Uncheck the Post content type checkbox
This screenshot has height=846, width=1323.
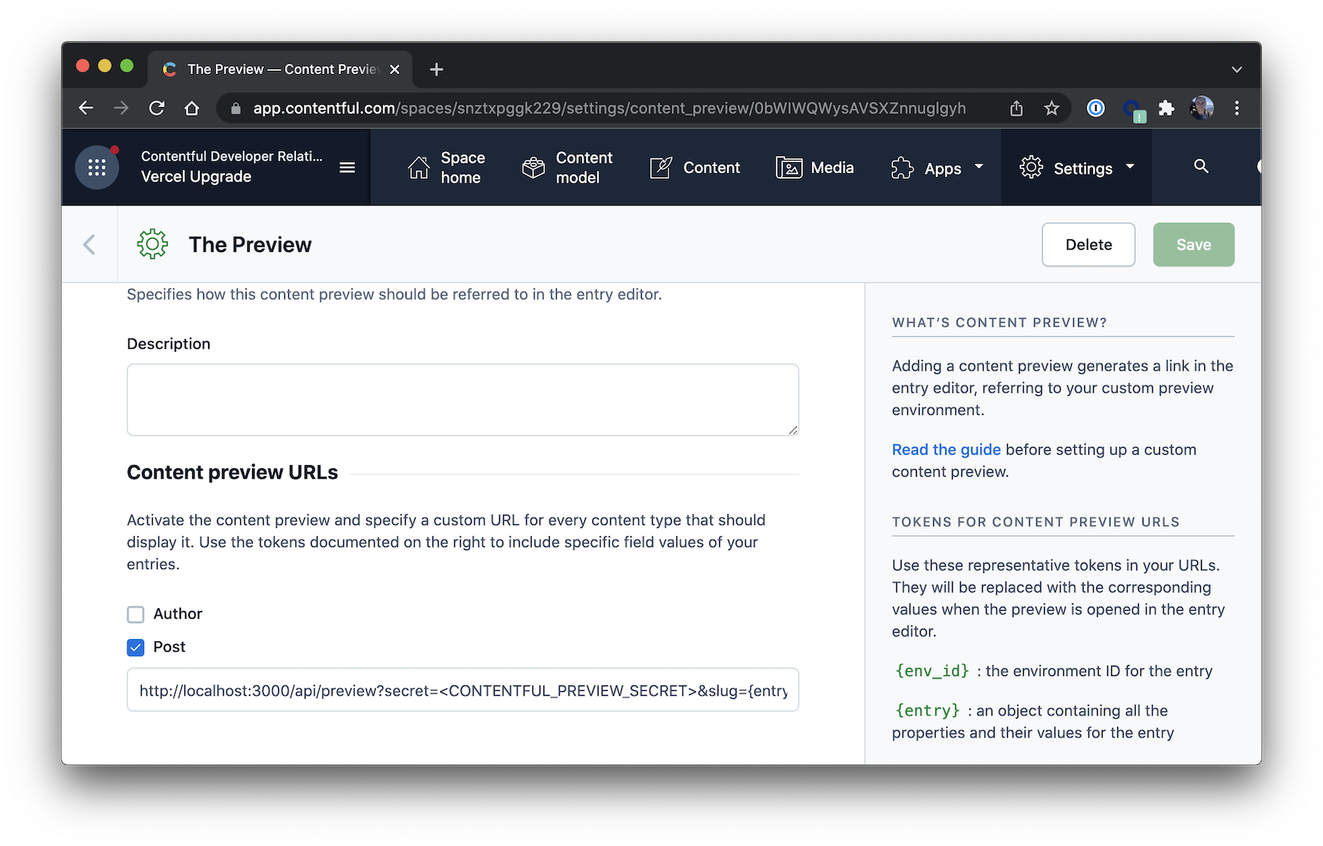click(x=135, y=648)
